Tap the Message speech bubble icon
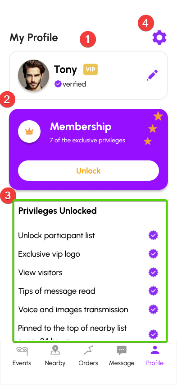The image size is (177, 385). tap(122, 350)
